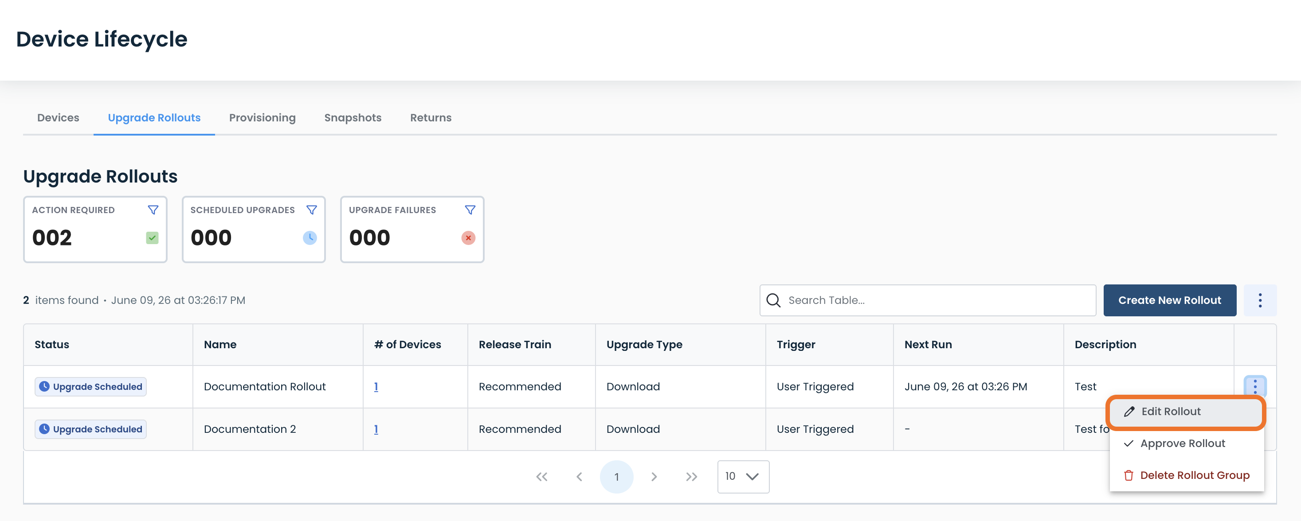
Task: Click the pencil icon next to Edit Rollout
Action: (1129, 412)
